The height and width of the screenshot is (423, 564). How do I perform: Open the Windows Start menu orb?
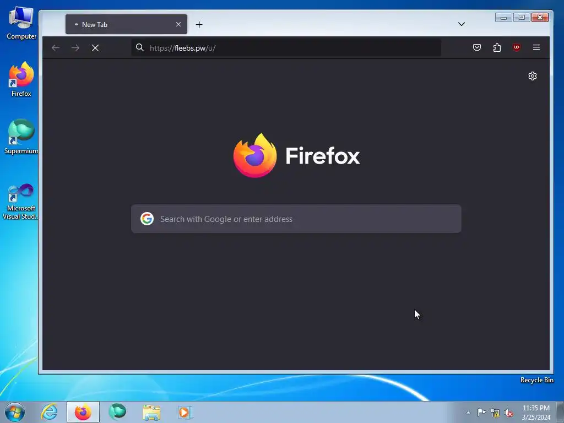(x=15, y=412)
